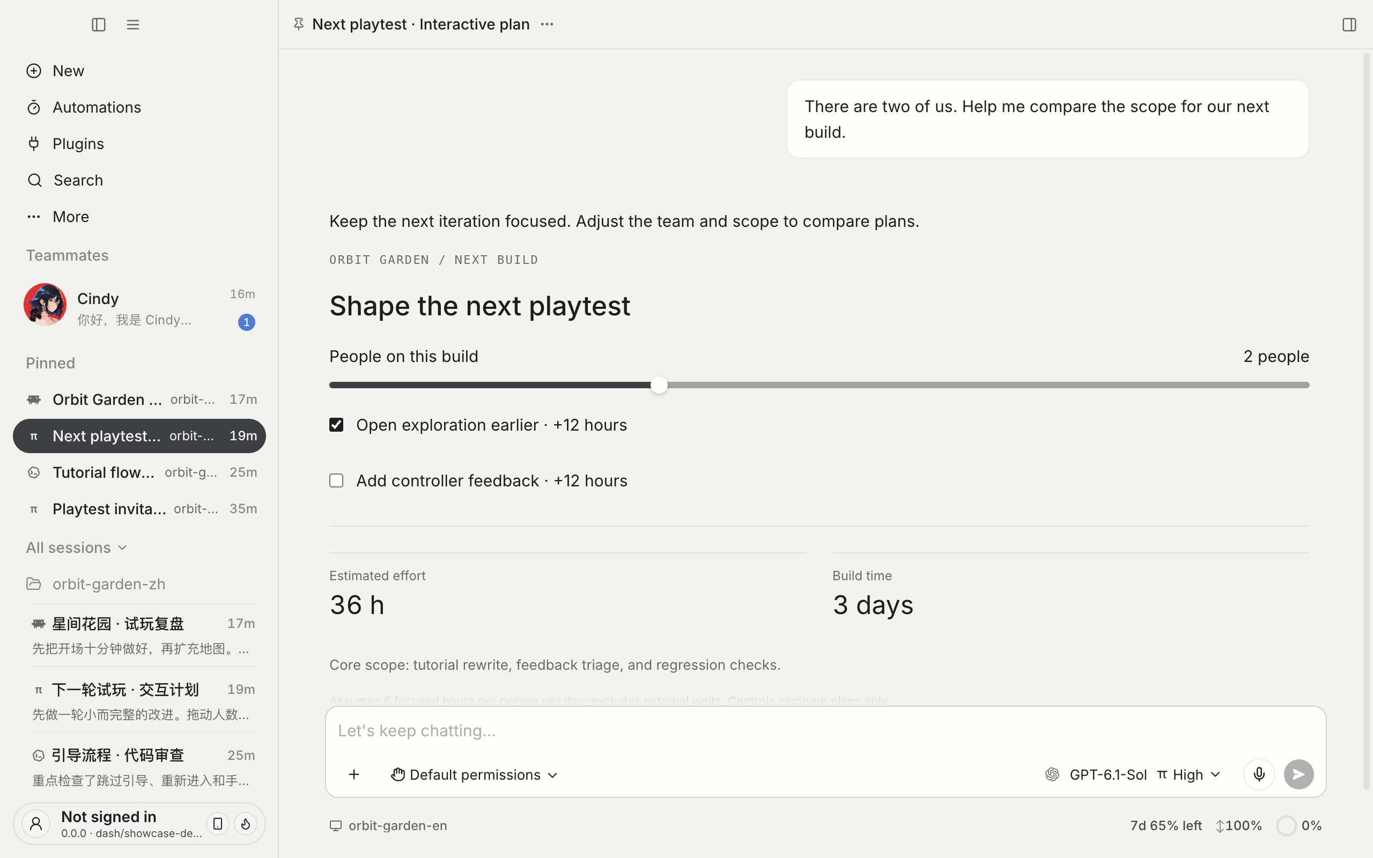Viewport: 1373px width, 858px height.
Task: Click the 7d 65% left usage indicator
Action: coord(1166,826)
